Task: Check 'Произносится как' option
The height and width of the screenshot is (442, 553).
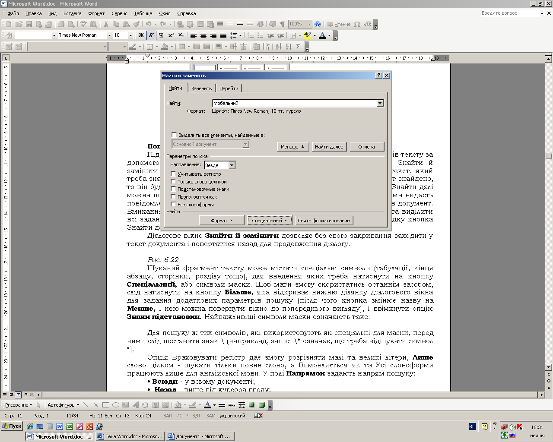Action: click(x=173, y=197)
